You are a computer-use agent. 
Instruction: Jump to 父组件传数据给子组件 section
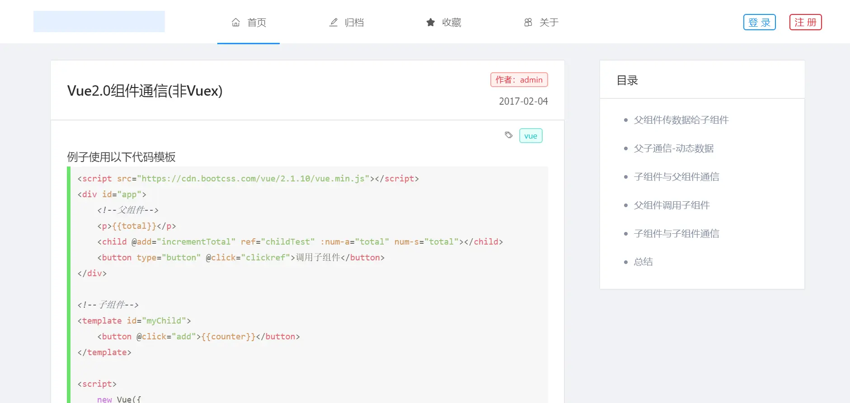[681, 120]
